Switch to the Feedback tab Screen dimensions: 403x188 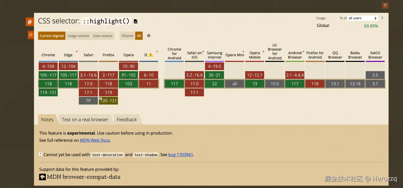(127, 119)
